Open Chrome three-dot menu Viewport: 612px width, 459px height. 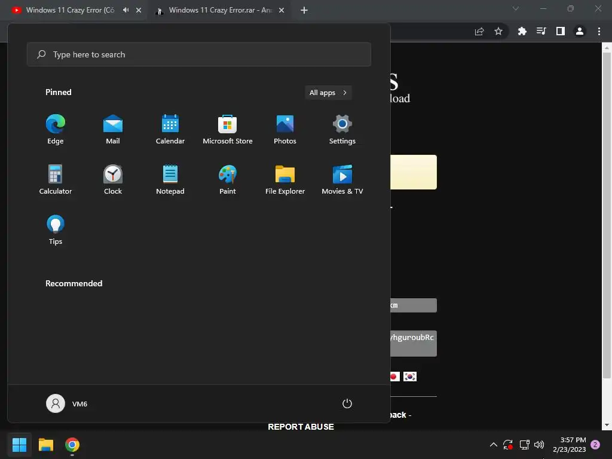[599, 31]
